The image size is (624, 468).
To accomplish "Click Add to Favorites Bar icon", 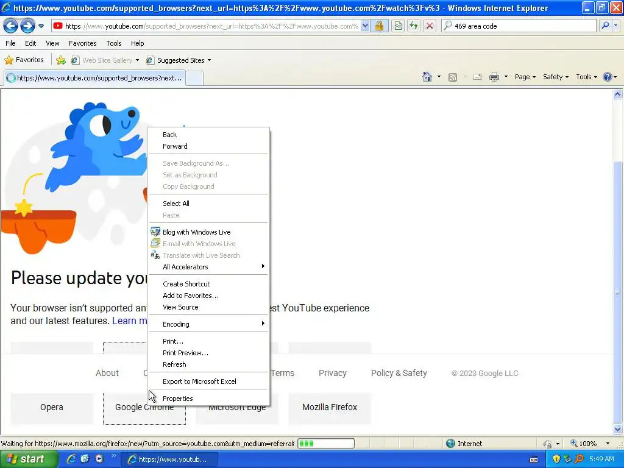I will pos(61,60).
